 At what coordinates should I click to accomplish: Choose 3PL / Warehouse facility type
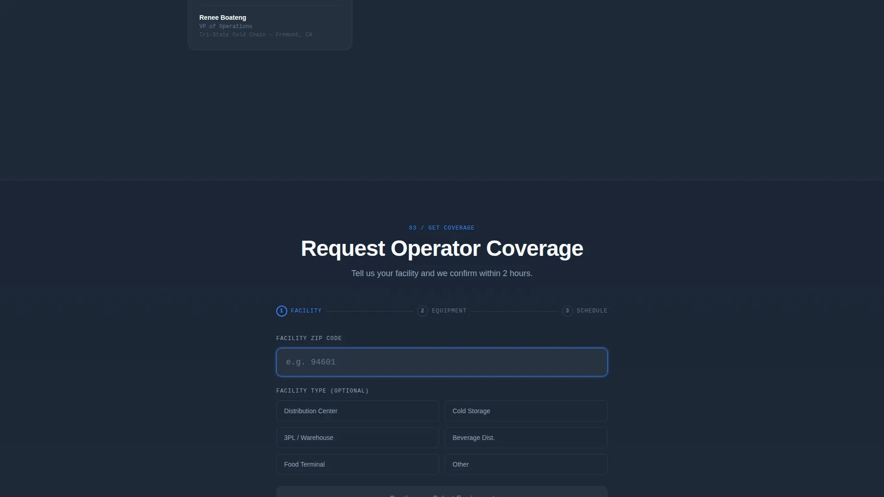coord(358,438)
